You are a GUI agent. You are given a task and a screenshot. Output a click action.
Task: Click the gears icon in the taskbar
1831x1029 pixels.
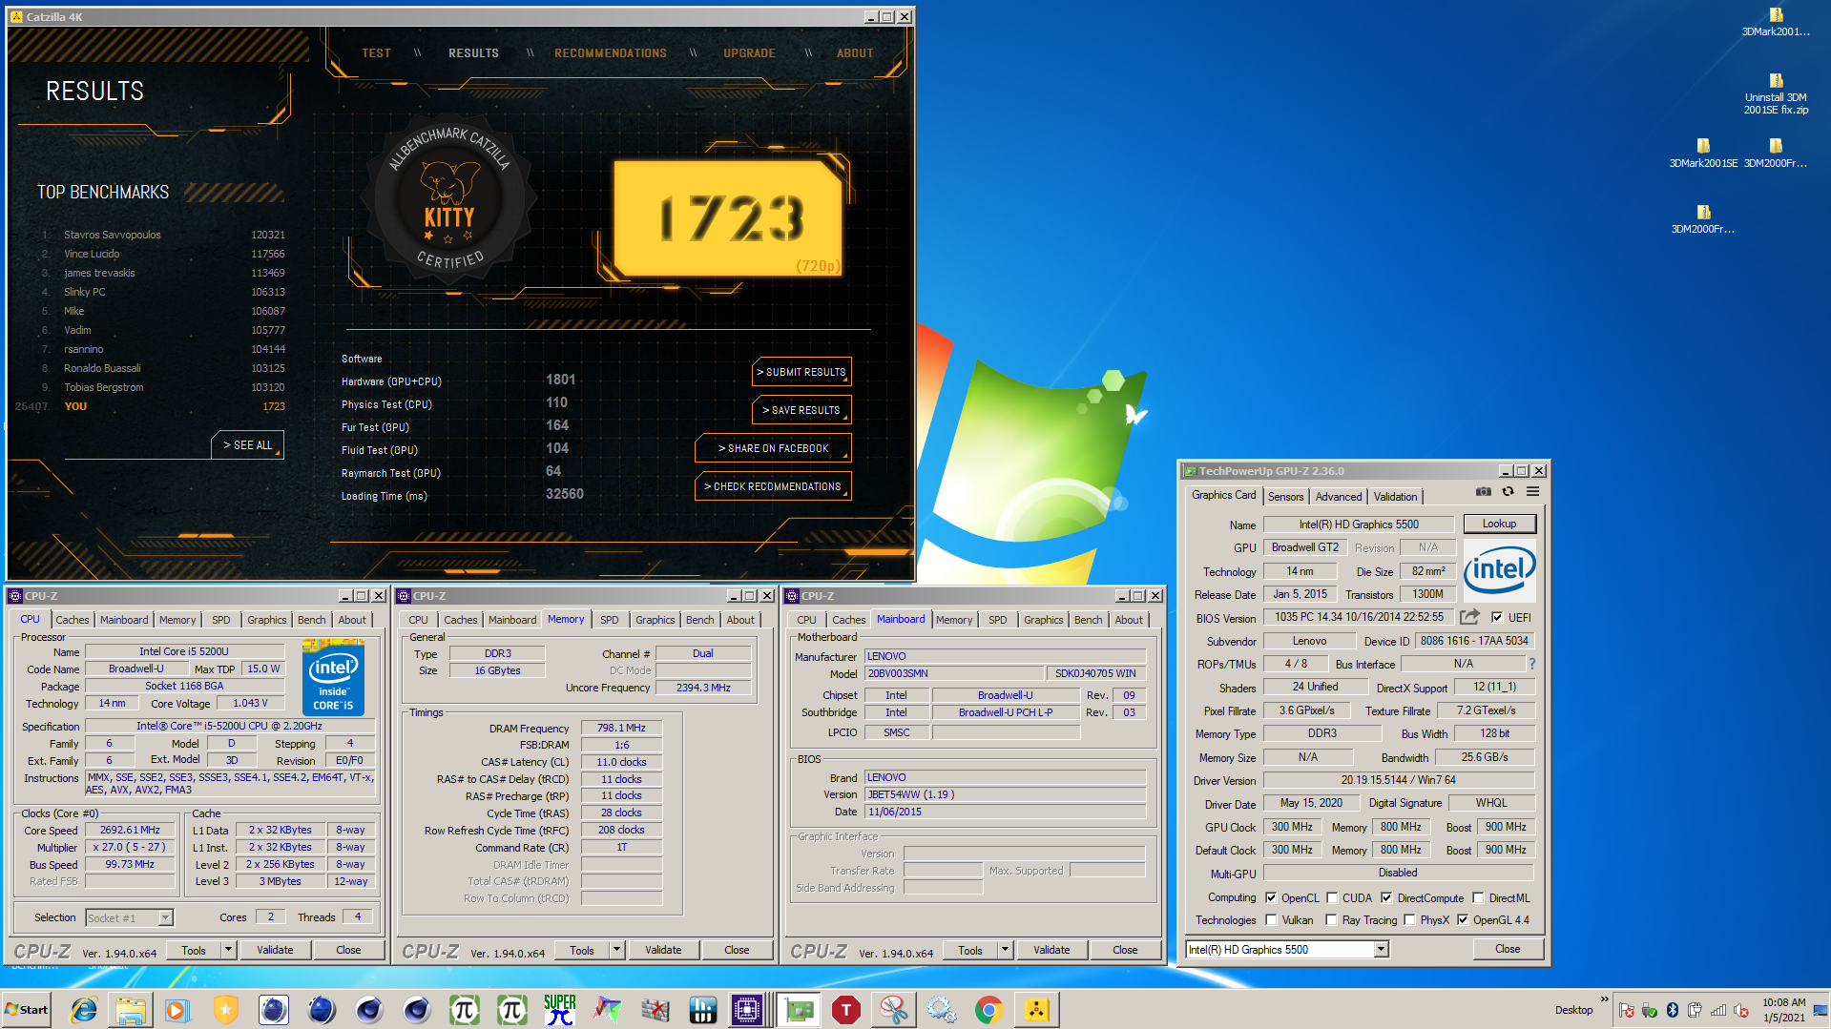click(941, 1010)
